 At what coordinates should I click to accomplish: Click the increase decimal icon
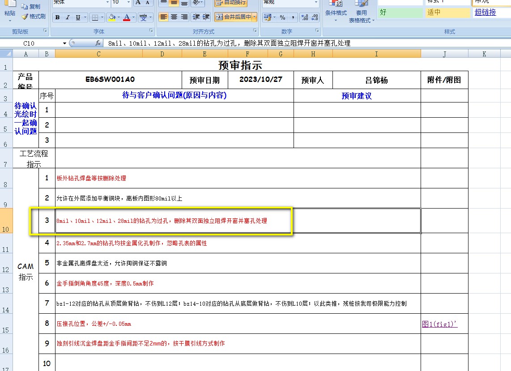click(305, 17)
